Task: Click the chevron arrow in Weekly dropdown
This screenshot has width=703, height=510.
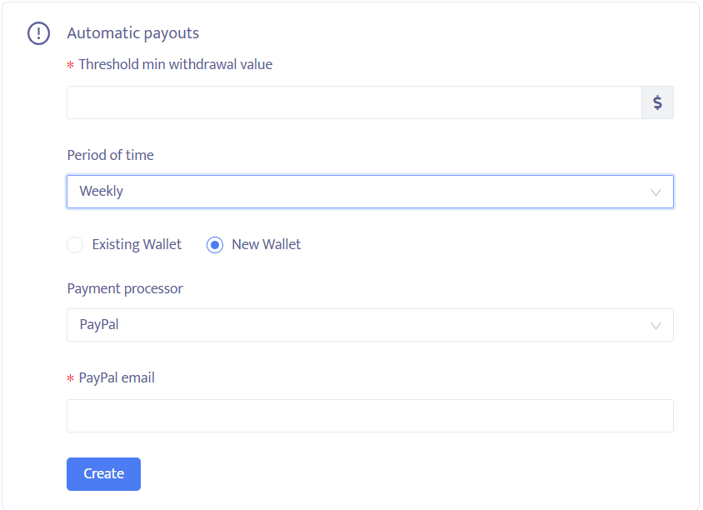Action: point(656,192)
